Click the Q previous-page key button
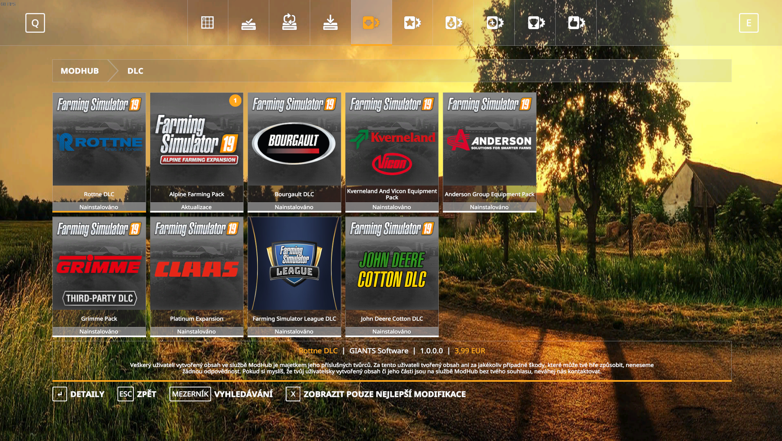 tap(35, 23)
